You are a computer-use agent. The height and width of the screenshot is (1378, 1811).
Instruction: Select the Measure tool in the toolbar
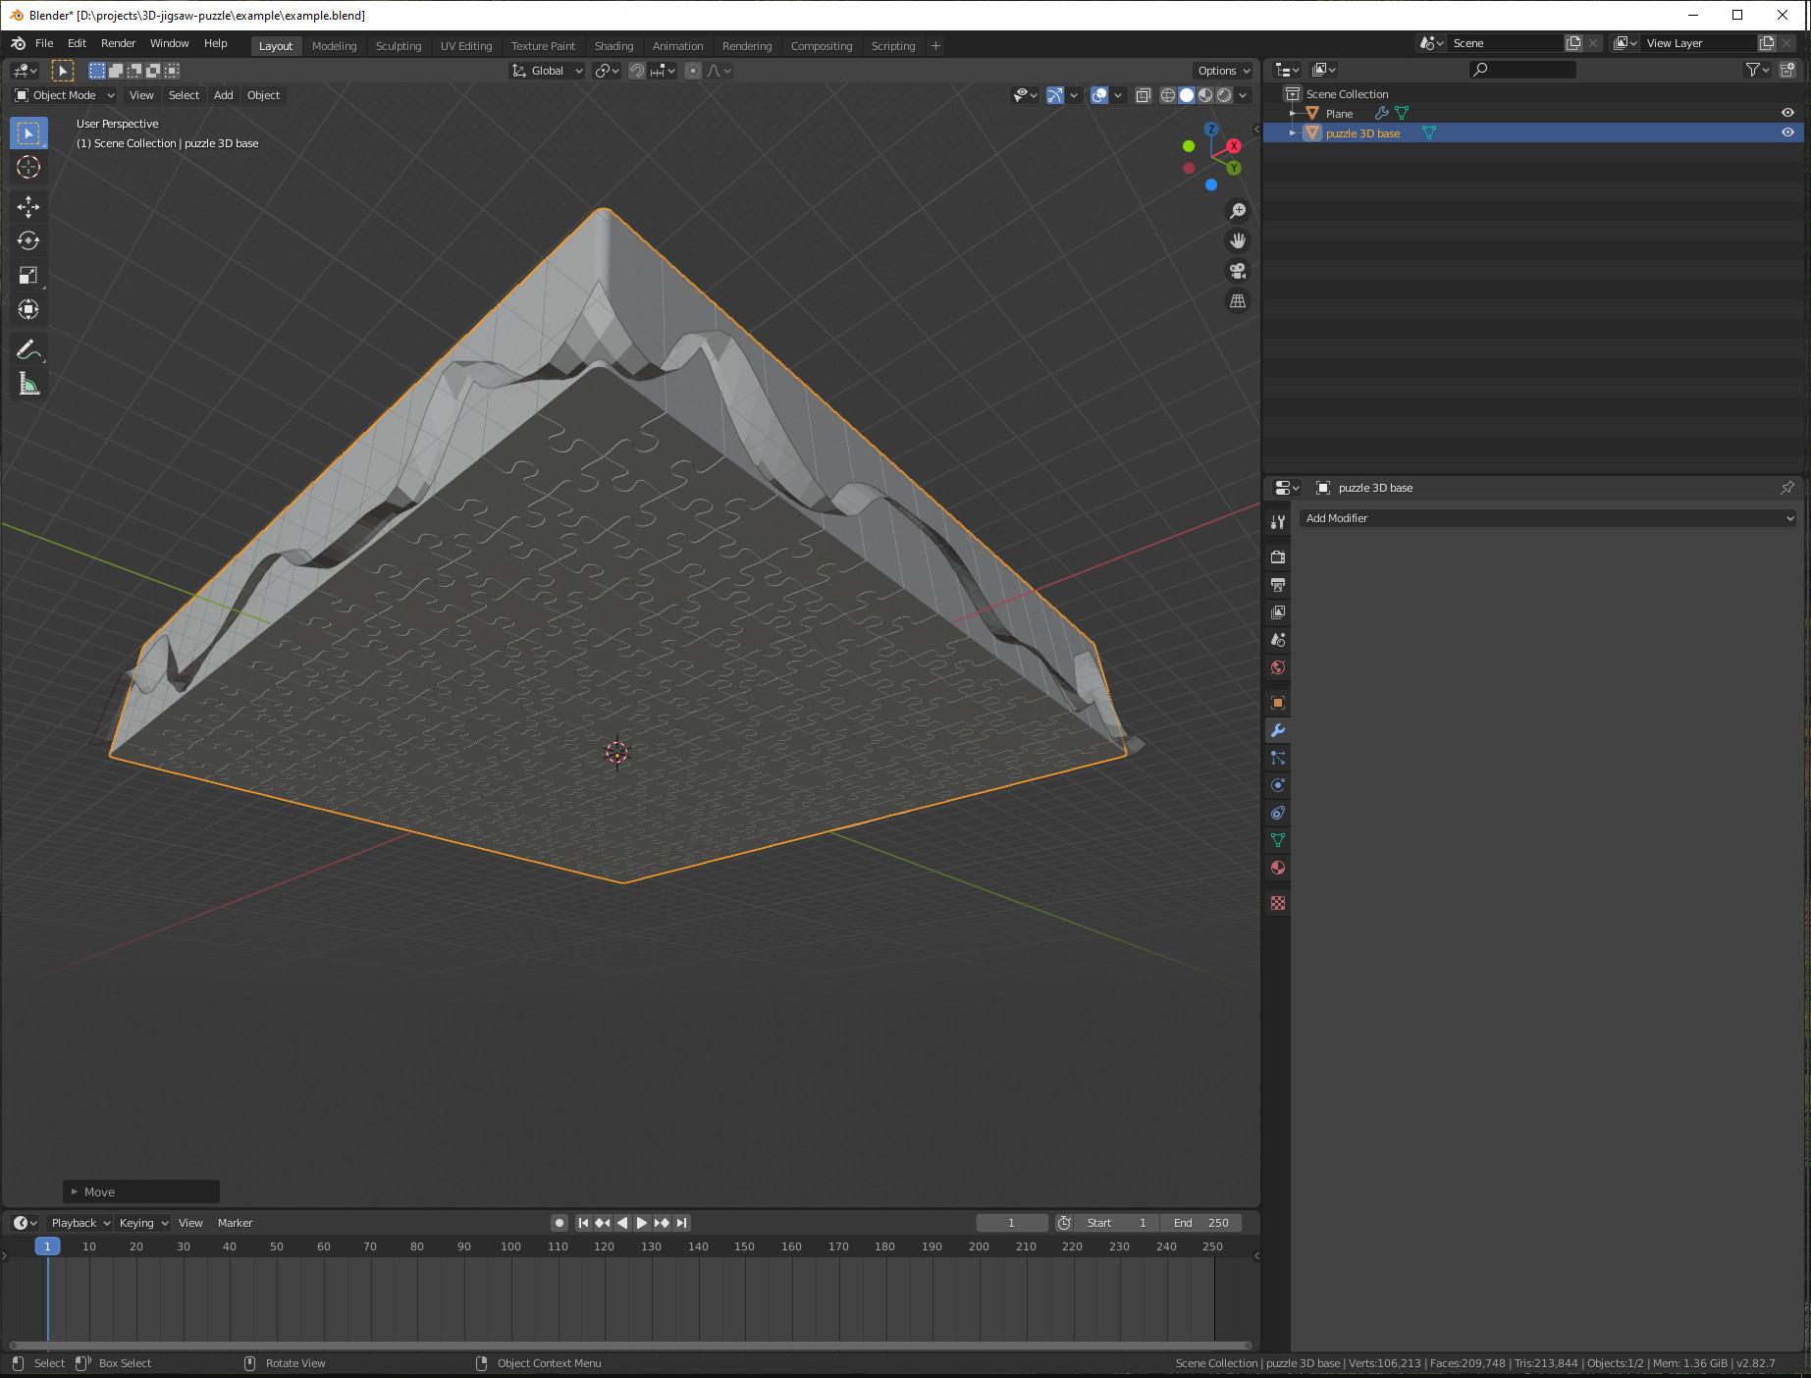pyautogui.click(x=28, y=384)
